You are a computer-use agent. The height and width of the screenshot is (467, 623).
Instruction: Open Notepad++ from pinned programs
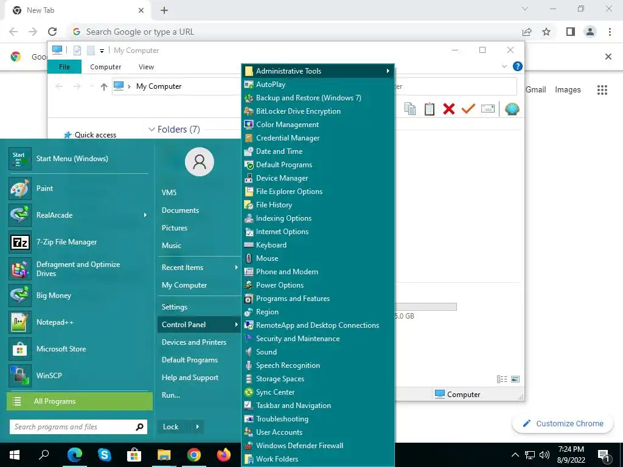pos(78,322)
